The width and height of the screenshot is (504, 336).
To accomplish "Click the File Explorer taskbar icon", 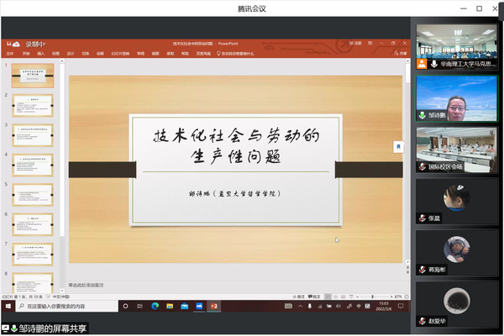I will pyautogui.click(x=169, y=307).
